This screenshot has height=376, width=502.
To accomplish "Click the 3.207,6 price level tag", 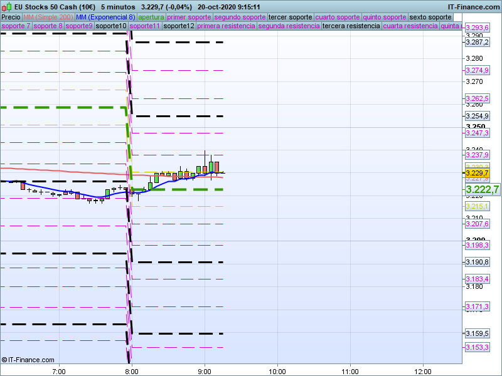I will tap(477, 224).
